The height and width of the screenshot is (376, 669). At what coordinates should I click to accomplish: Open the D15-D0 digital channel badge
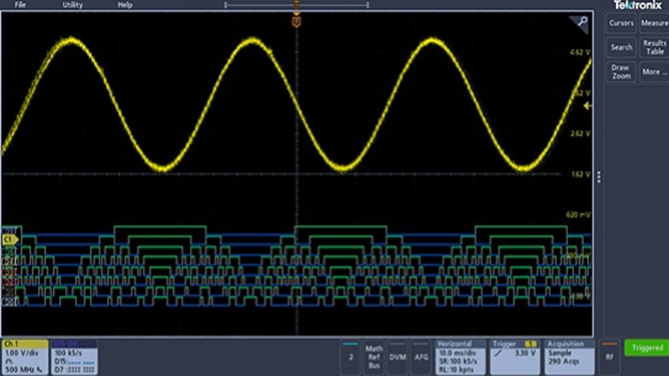click(x=74, y=357)
